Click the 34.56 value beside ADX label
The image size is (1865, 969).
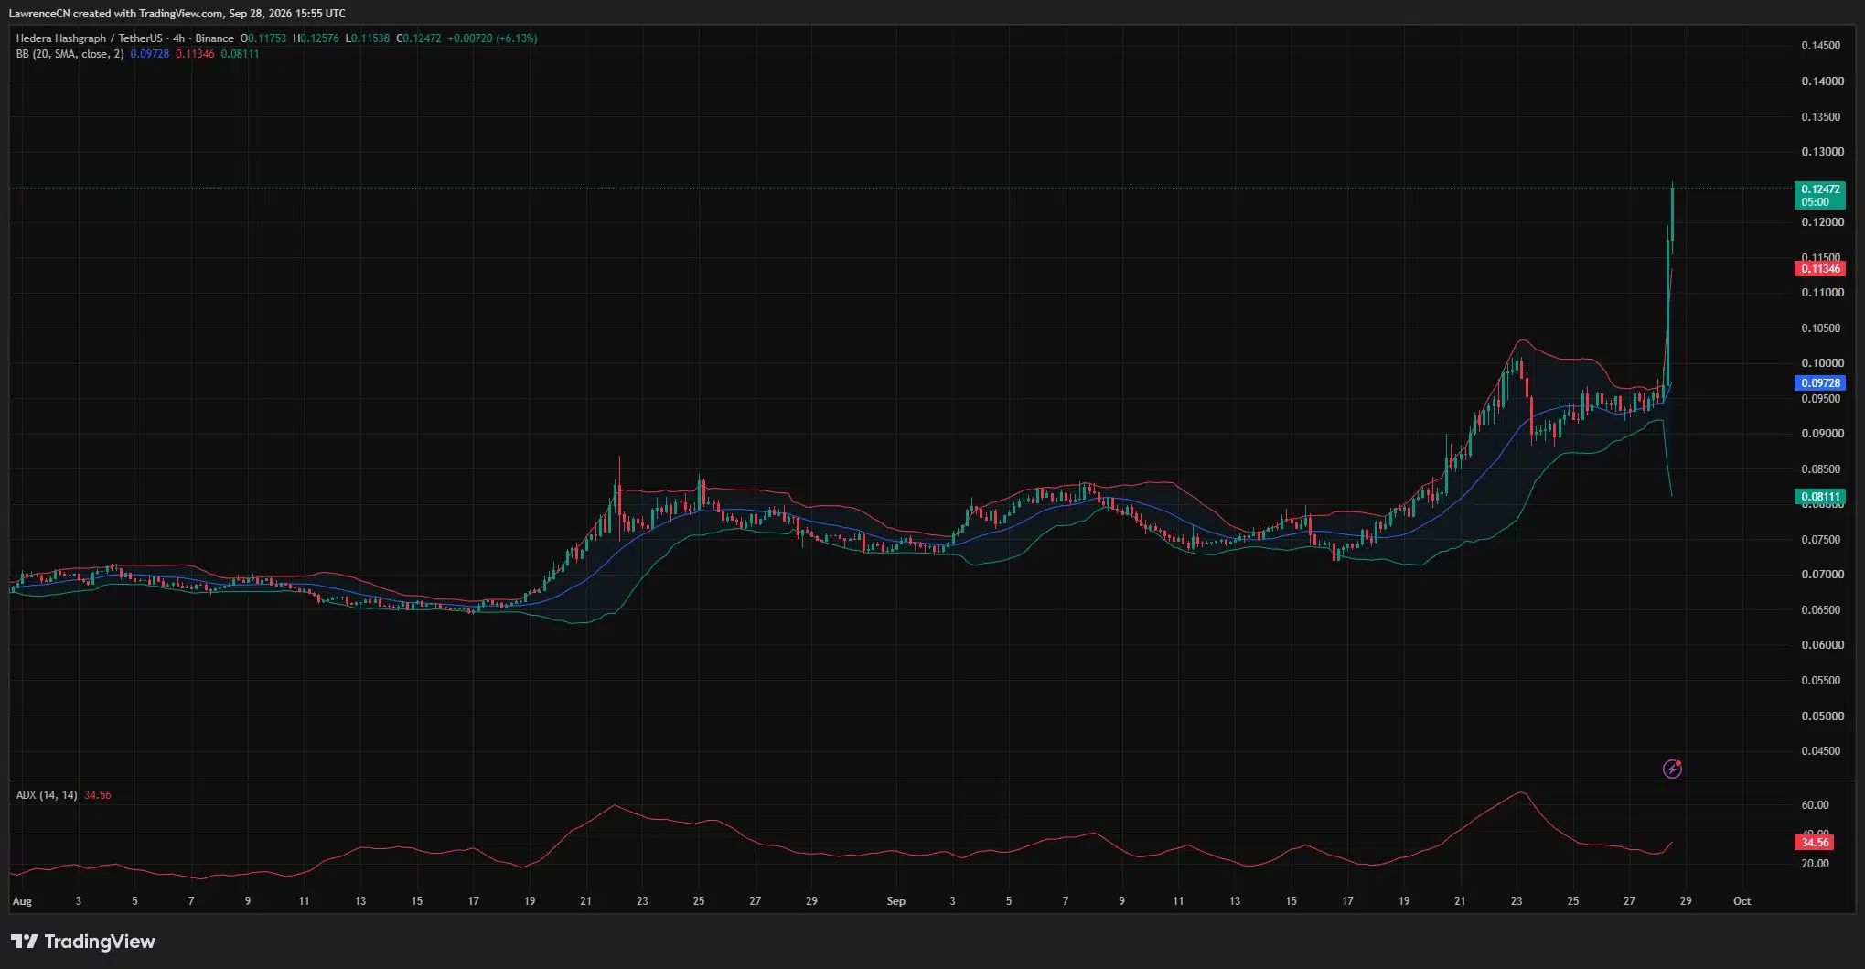[97, 795]
